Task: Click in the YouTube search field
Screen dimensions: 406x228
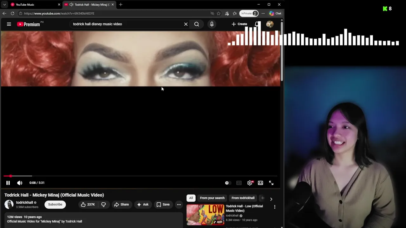Action: 127,24
